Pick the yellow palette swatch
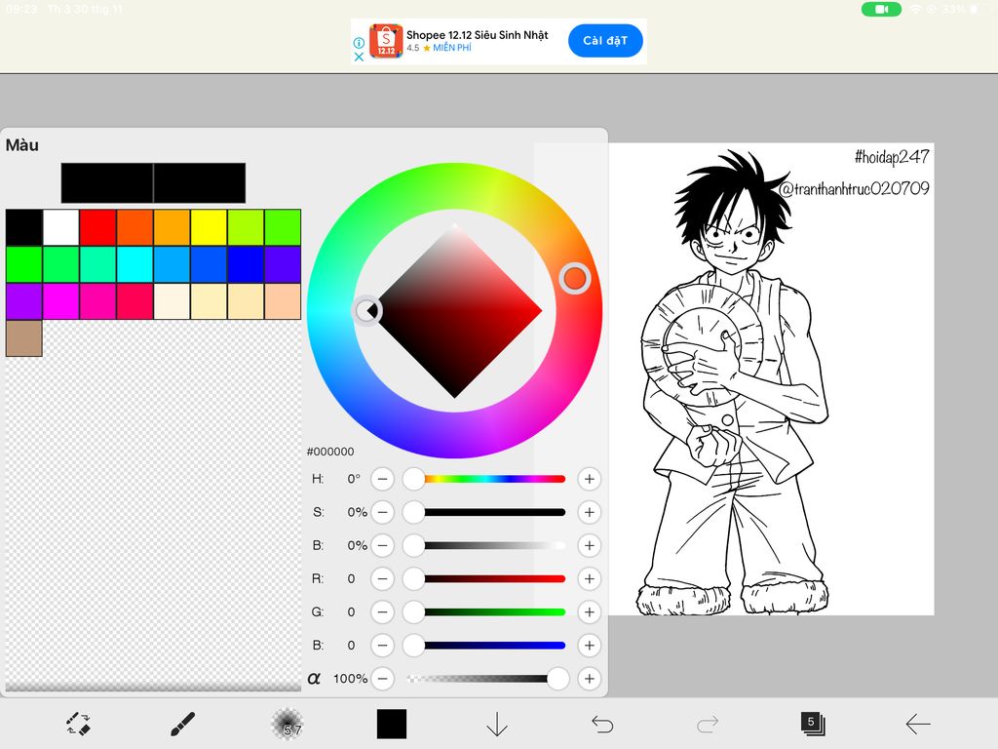The image size is (998, 749). (209, 227)
